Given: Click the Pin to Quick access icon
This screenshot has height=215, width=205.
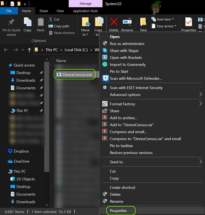Looking at the screenshot, I should [x=11, y=22].
